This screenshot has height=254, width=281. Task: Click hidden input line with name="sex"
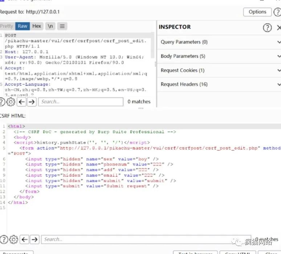[92, 159]
